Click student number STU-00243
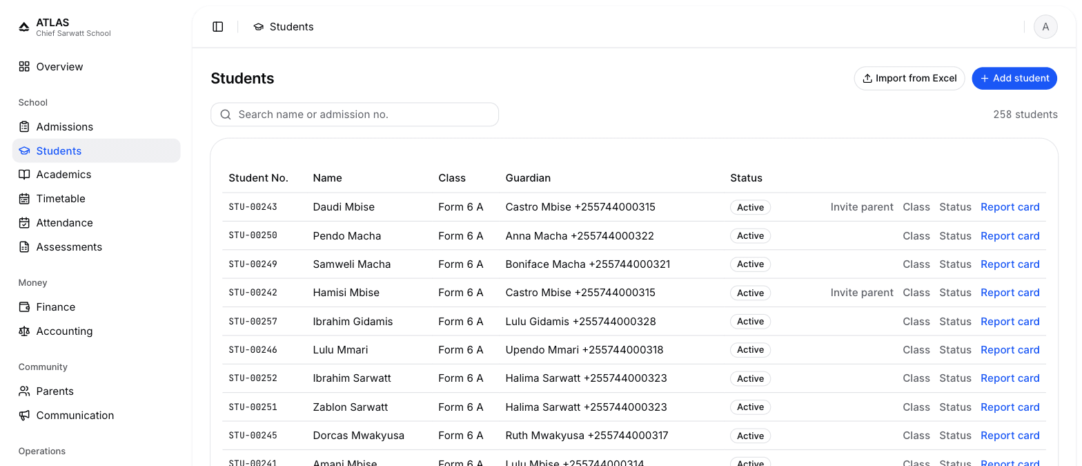 [253, 207]
